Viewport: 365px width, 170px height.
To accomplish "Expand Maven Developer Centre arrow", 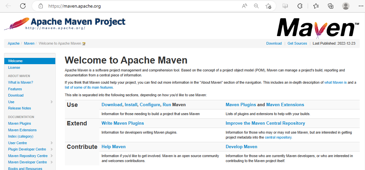I will click(51, 162).
